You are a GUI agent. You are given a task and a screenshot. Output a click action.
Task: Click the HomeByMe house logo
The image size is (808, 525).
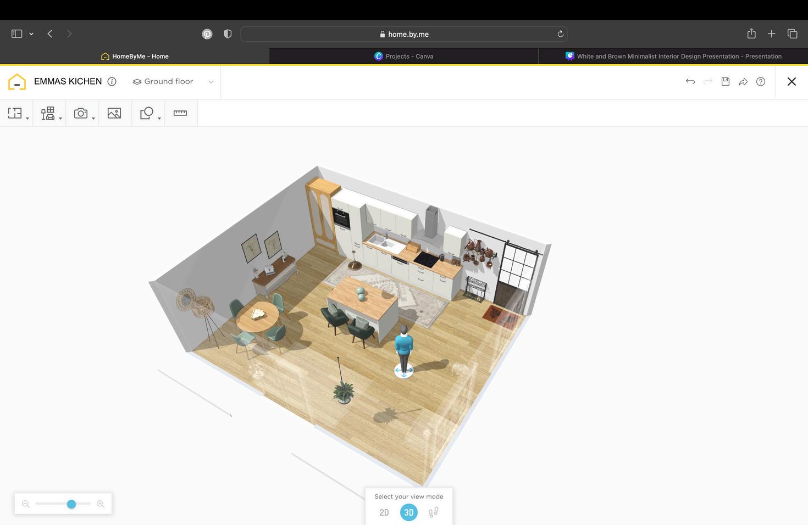[x=17, y=82]
